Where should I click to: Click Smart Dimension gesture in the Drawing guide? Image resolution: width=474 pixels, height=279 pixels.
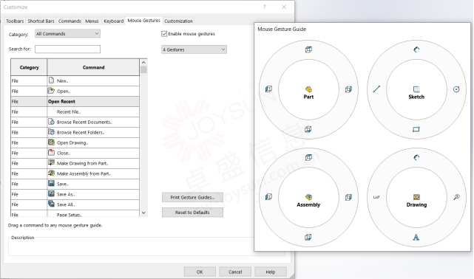coord(416,157)
